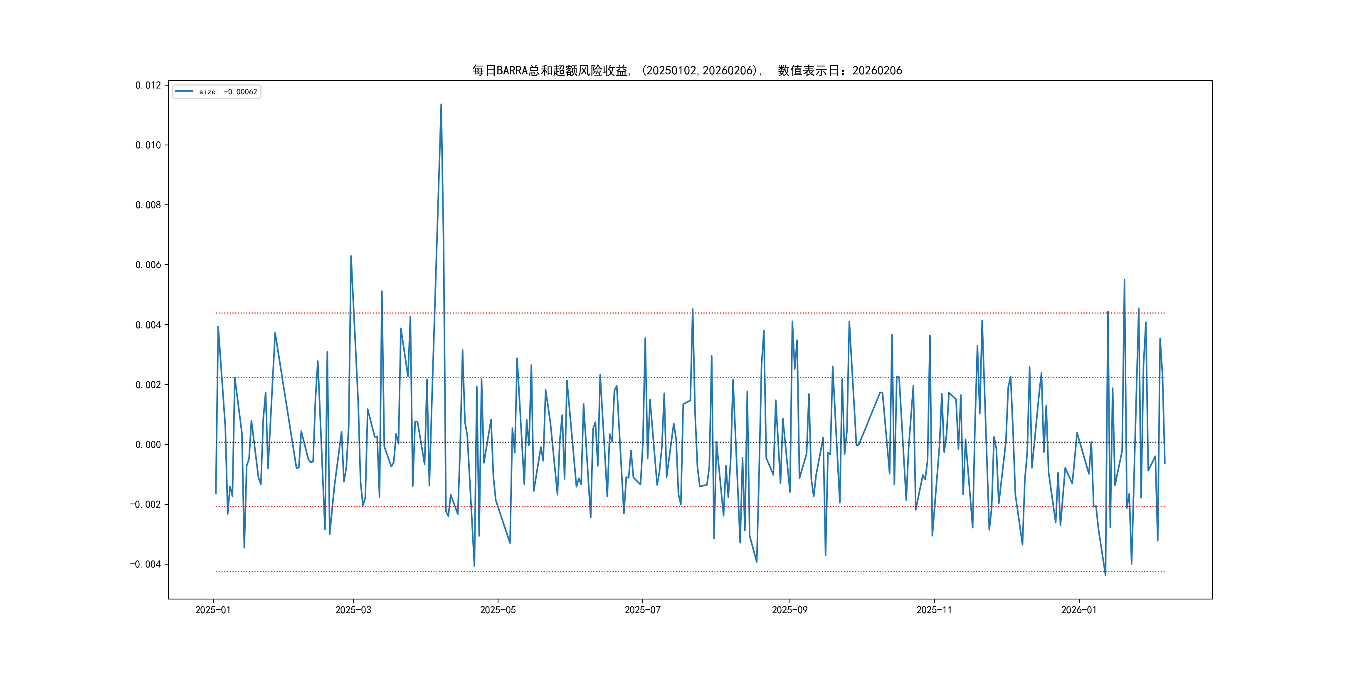Click the -0.002 y-axis tick label
This screenshot has width=1347, height=673.
[x=146, y=504]
